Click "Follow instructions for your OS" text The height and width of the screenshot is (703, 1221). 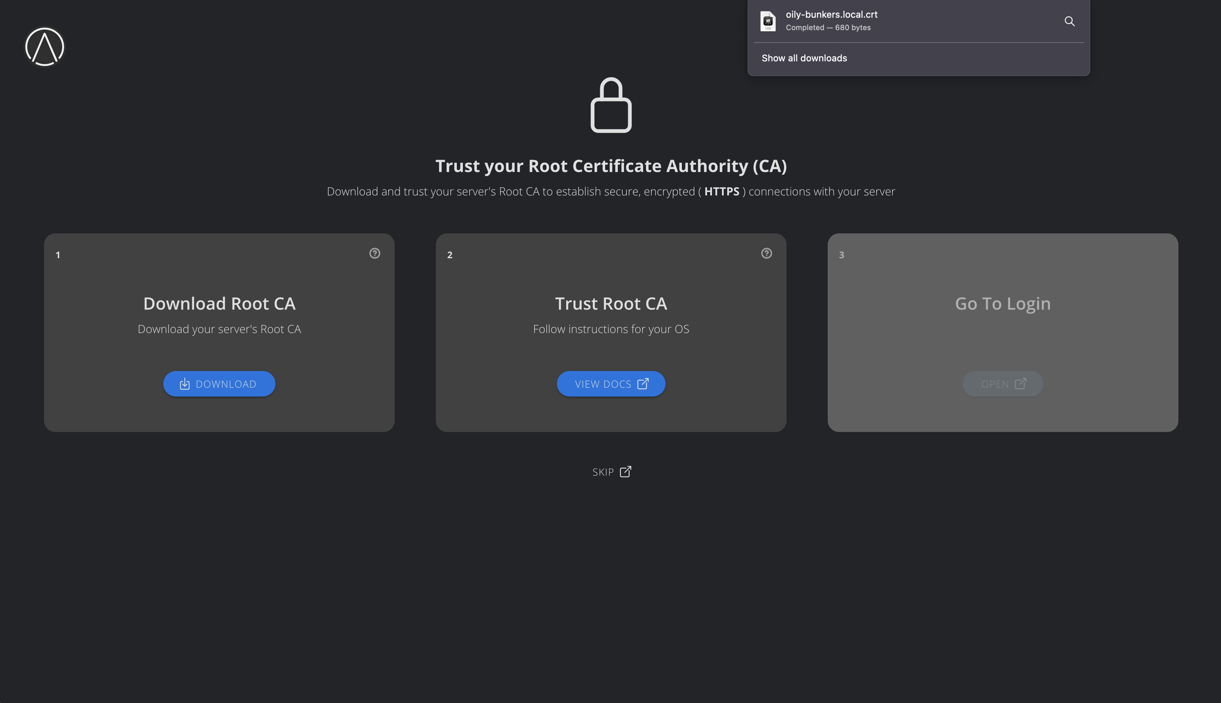click(x=611, y=329)
